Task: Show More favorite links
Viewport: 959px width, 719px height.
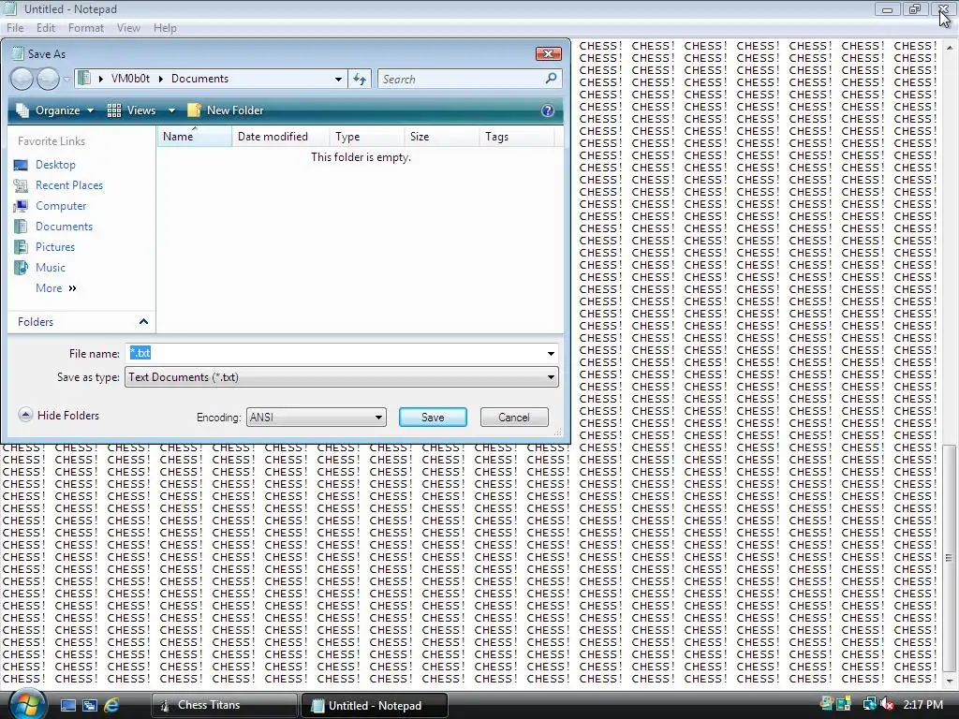Action: click(x=55, y=288)
